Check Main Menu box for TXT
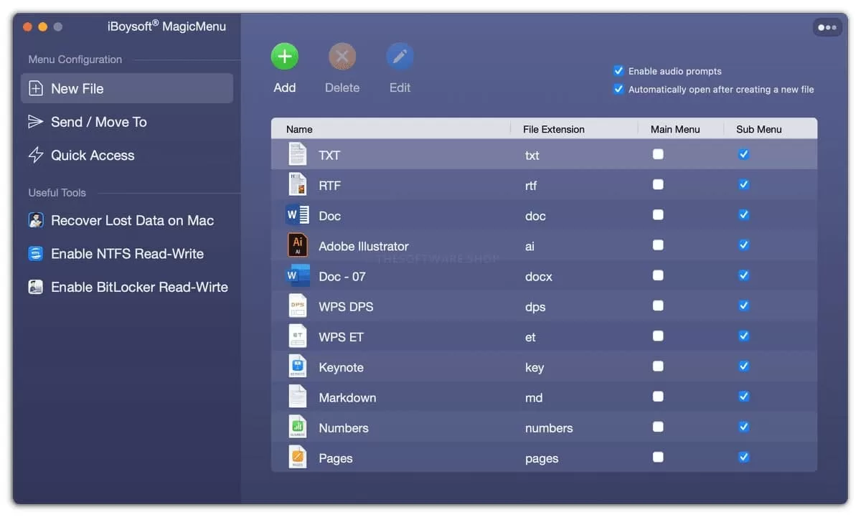The height and width of the screenshot is (517, 861). (x=658, y=154)
